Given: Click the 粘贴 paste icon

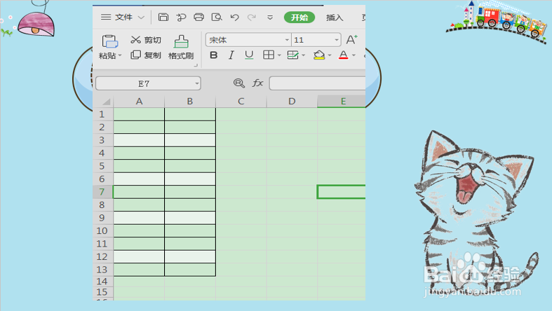Looking at the screenshot, I should 110,41.
